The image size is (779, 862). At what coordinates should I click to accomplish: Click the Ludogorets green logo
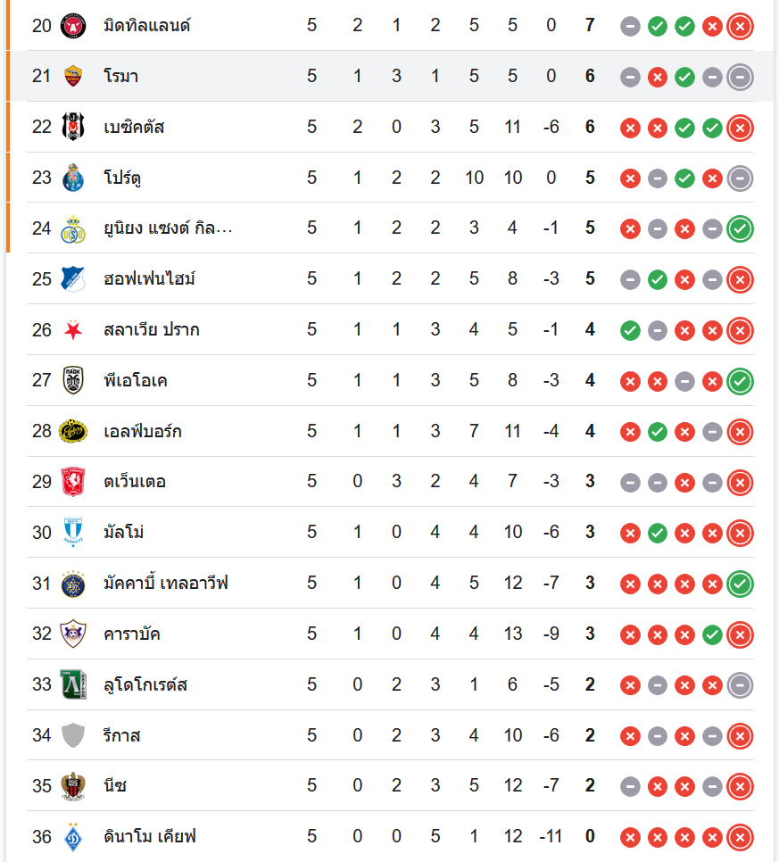73,685
